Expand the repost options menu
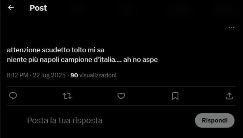The height and width of the screenshot is (138, 243). click(x=67, y=96)
